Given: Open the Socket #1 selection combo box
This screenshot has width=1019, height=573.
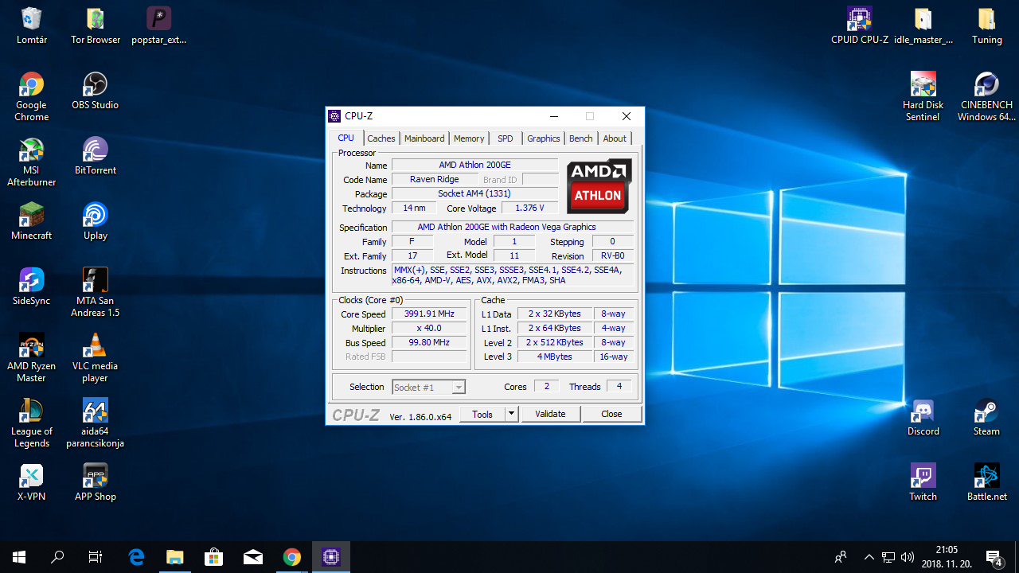Looking at the screenshot, I should pos(429,388).
